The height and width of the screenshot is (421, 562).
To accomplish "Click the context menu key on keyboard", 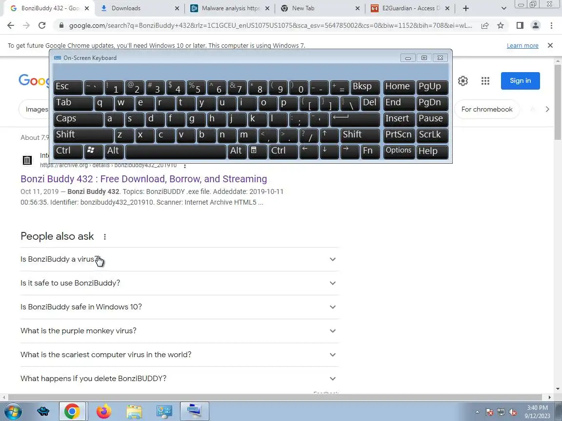I will click(258, 152).
